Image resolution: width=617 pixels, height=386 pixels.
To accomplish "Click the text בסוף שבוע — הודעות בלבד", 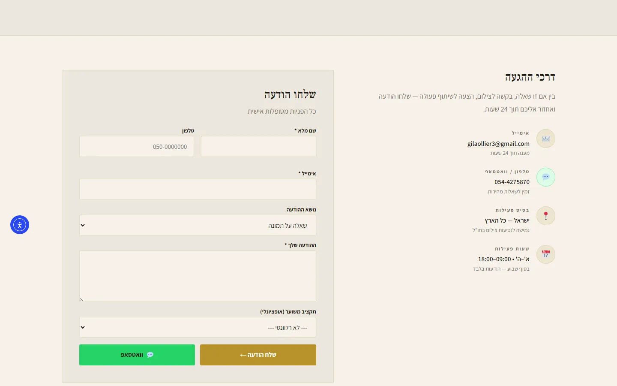I will pyautogui.click(x=501, y=269).
